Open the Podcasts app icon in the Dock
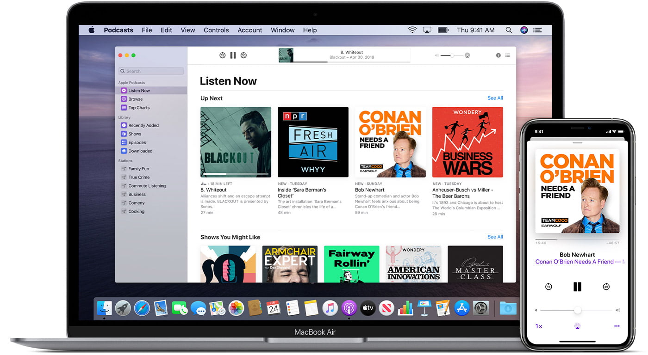The width and height of the screenshot is (648, 355). 349,308
